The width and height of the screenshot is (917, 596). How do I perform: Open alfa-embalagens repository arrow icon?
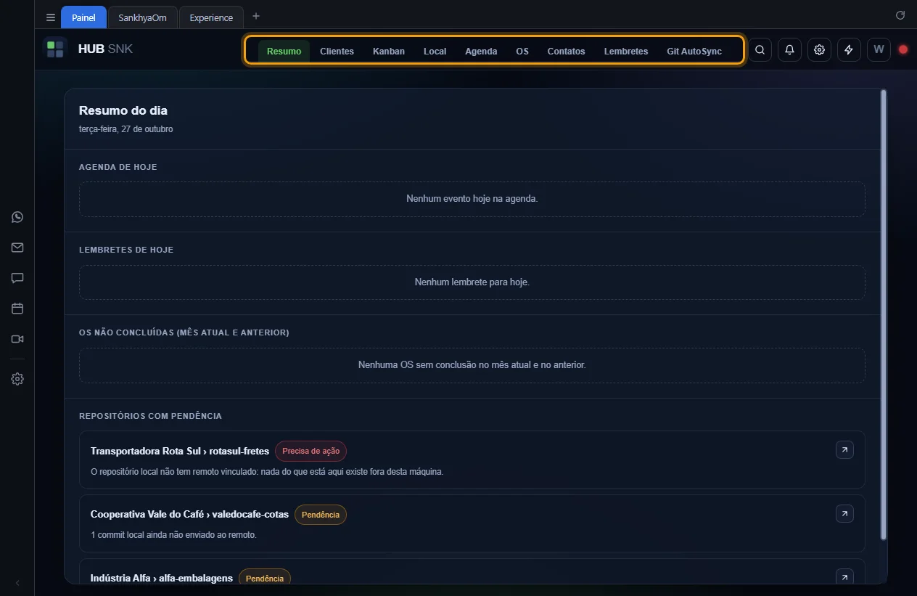pyautogui.click(x=844, y=577)
